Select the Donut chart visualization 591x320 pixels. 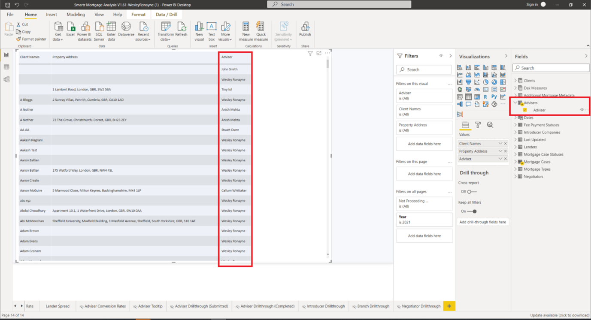(x=494, y=82)
